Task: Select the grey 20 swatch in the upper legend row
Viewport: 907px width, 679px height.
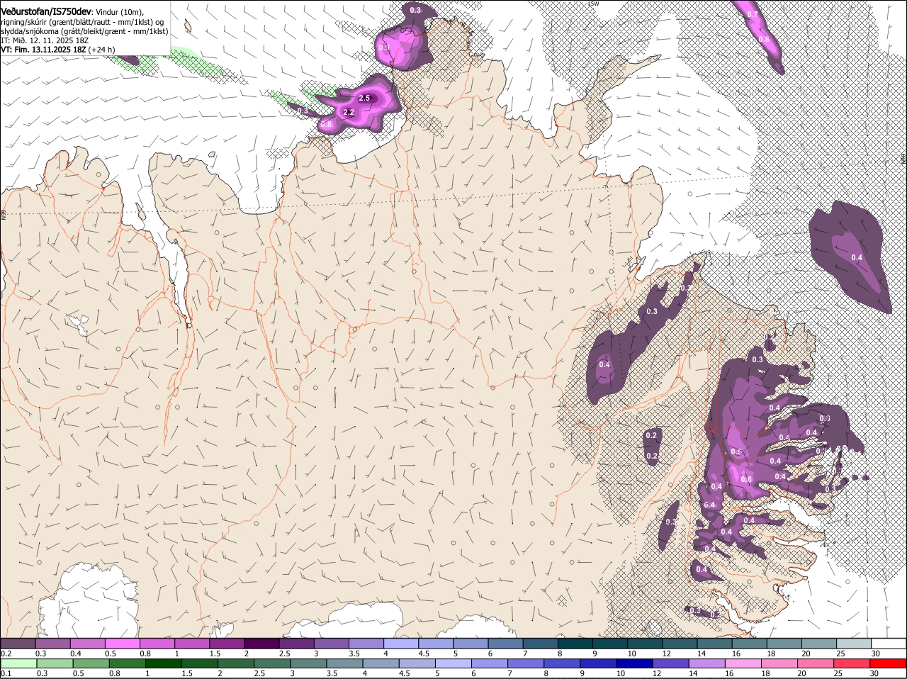Action: [x=818, y=643]
